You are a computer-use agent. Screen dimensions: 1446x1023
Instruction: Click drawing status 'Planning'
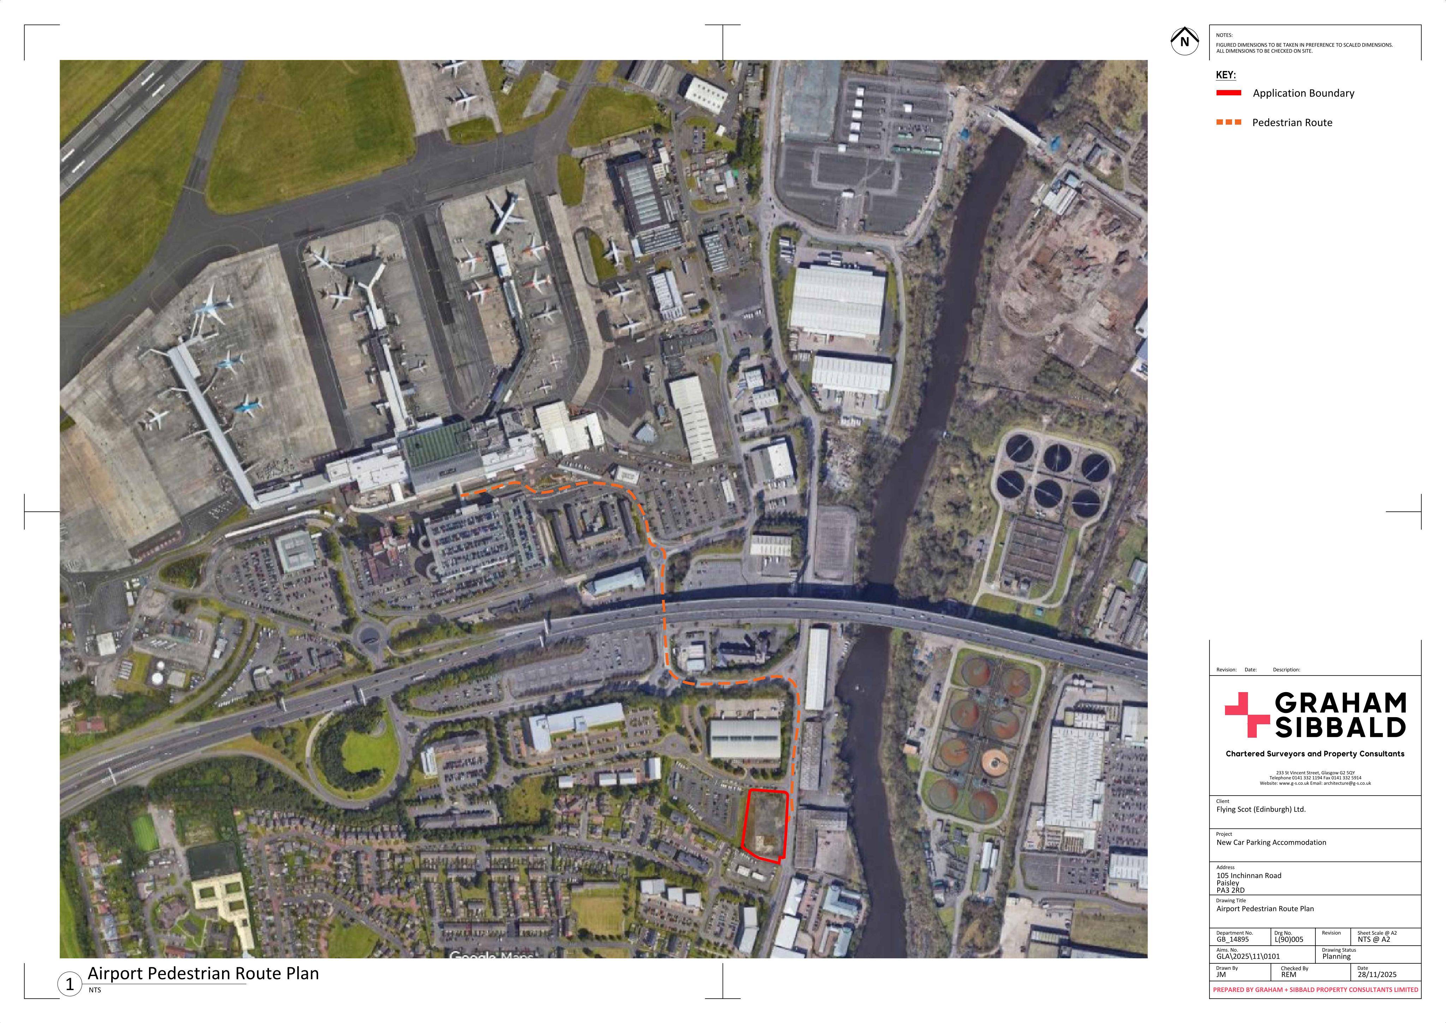1337,956
